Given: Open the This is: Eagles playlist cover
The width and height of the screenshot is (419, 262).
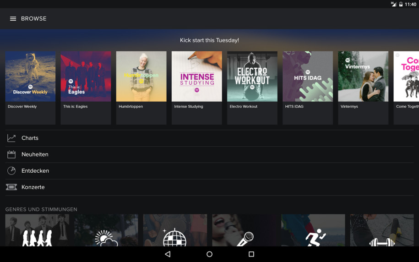Looking at the screenshot, I should (86, 76).
